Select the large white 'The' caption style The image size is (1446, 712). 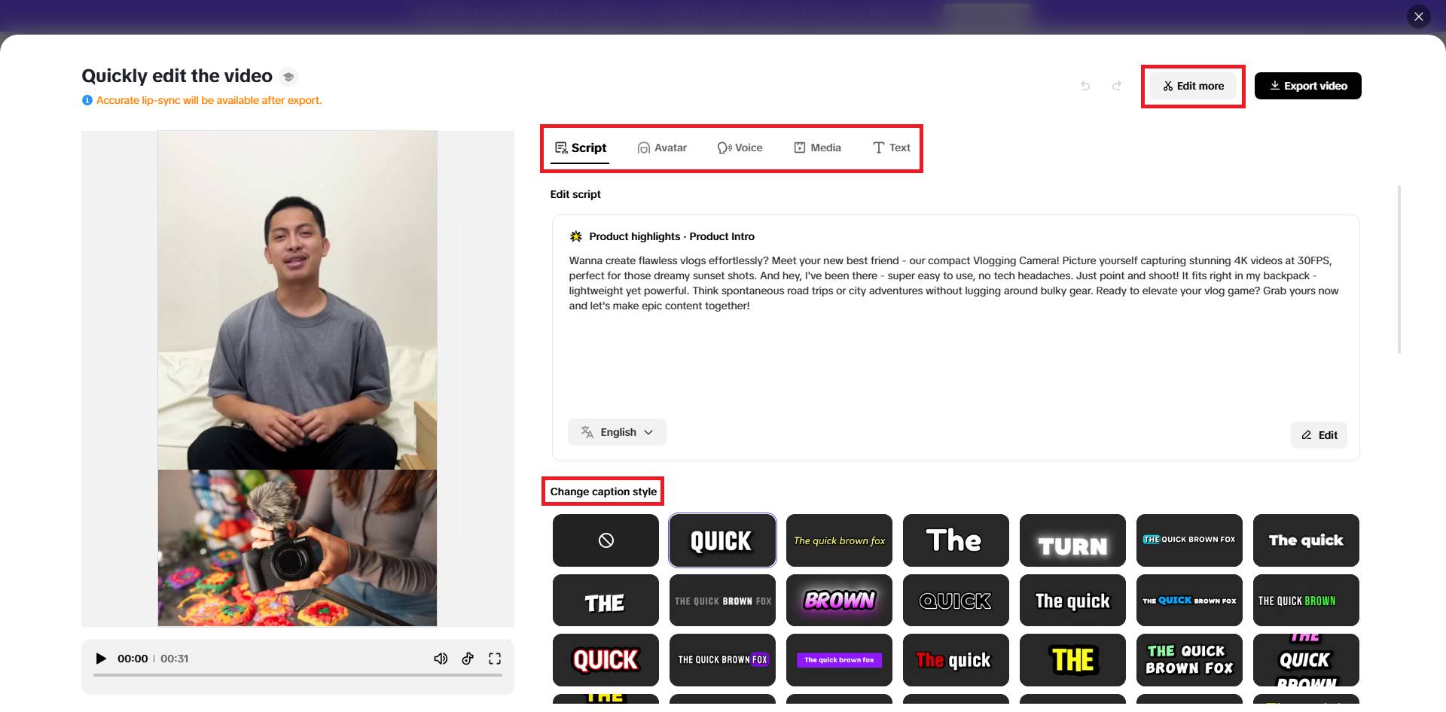(956, 540)
